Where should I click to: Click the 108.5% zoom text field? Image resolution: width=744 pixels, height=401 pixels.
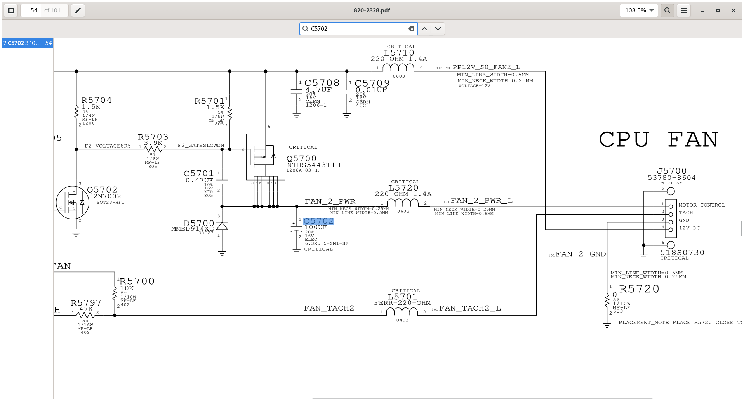click(x=635, y=10)
